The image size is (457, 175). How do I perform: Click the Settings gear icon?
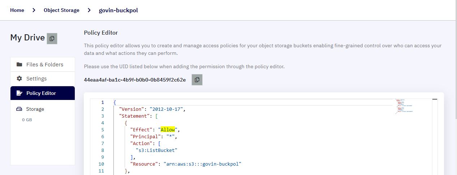(20, 79)
